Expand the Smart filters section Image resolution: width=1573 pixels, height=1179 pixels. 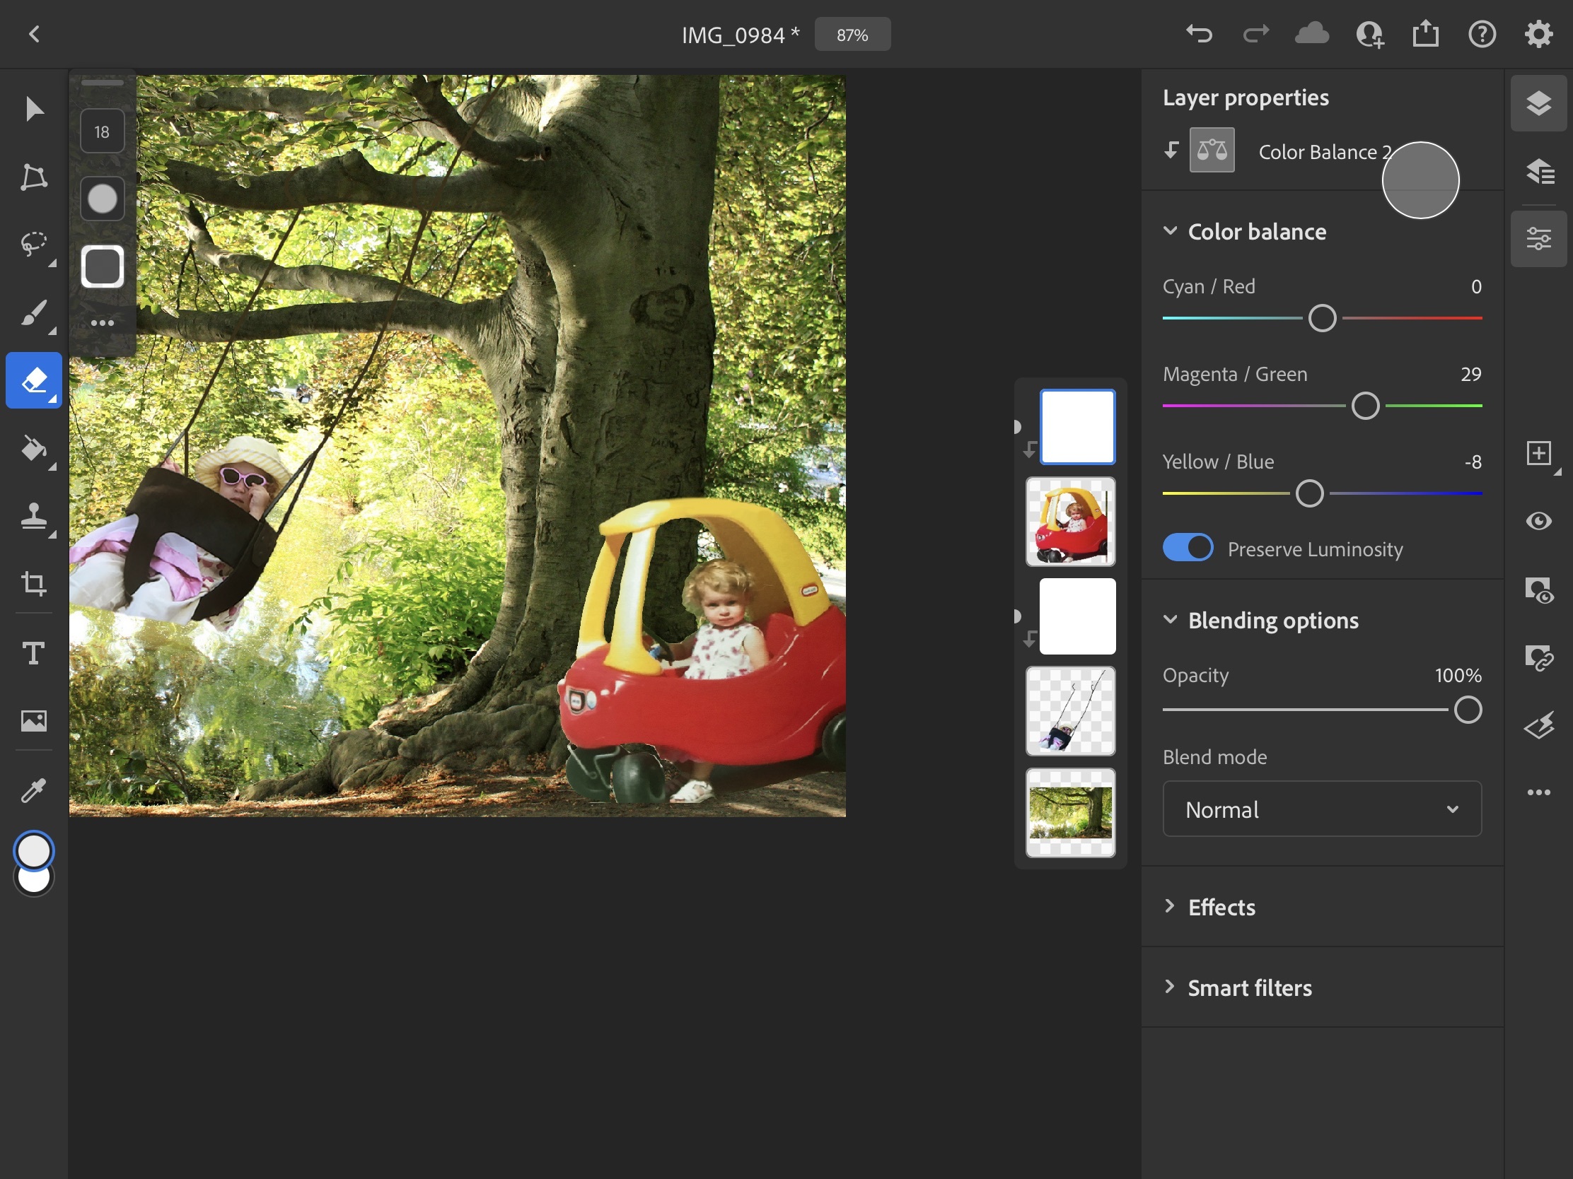pos(1170,986)
